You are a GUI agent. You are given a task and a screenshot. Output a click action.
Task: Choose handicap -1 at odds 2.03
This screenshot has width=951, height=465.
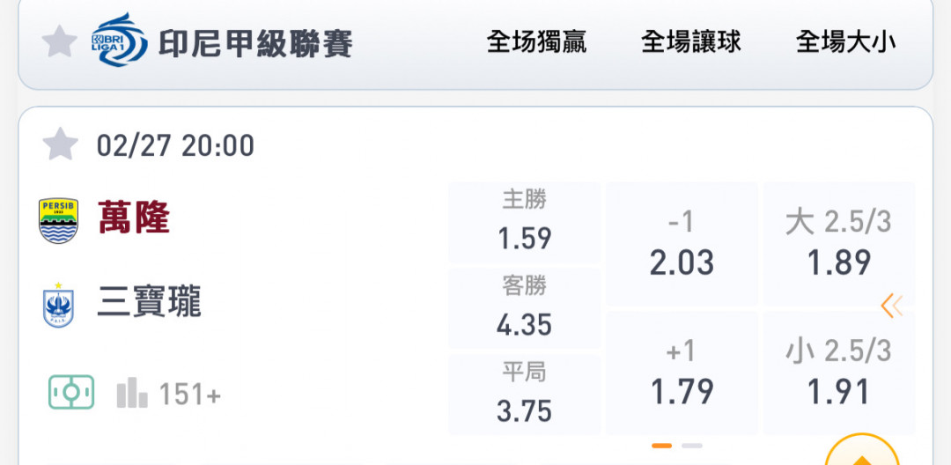coord(682,244)
